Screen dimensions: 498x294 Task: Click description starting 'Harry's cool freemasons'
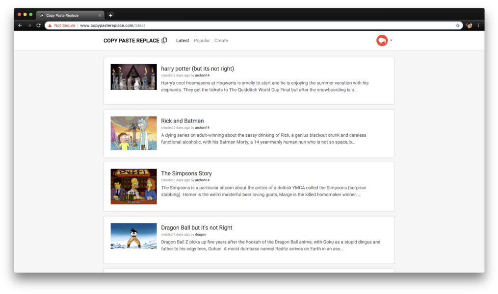pyautogui.click(x=265, y=86)
